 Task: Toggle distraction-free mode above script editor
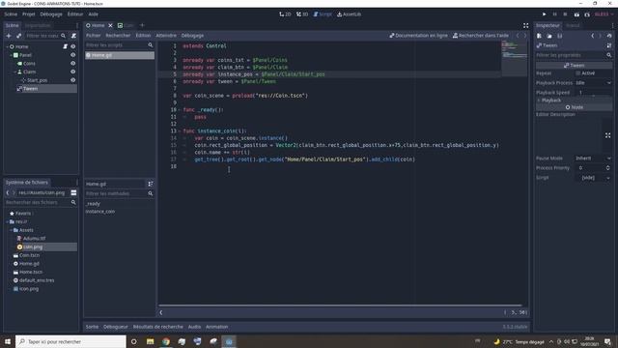[x=525, y=25]
